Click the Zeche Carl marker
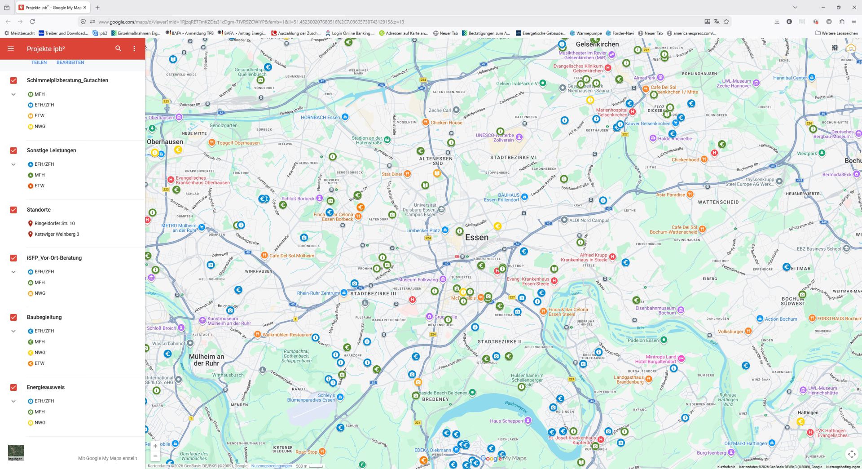This screenshot has height=469, width=862. point(456,110)
